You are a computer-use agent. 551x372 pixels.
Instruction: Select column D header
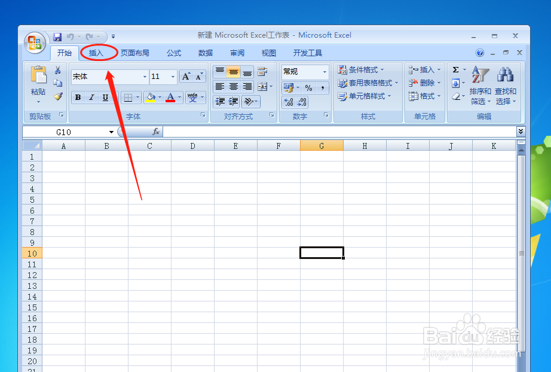click(192, 146)
